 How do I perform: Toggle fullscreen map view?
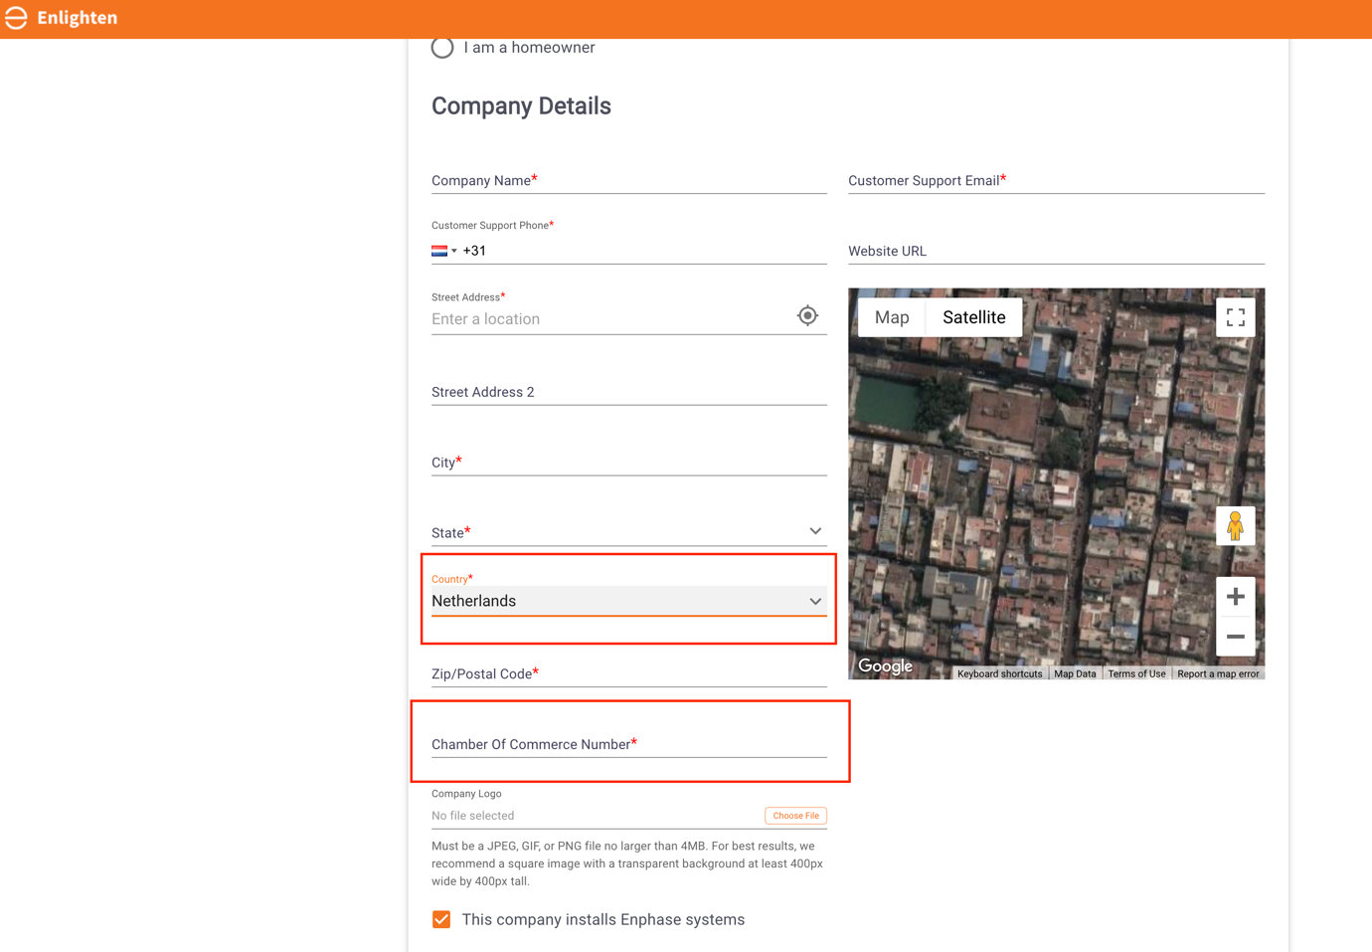coord(1235,317)
